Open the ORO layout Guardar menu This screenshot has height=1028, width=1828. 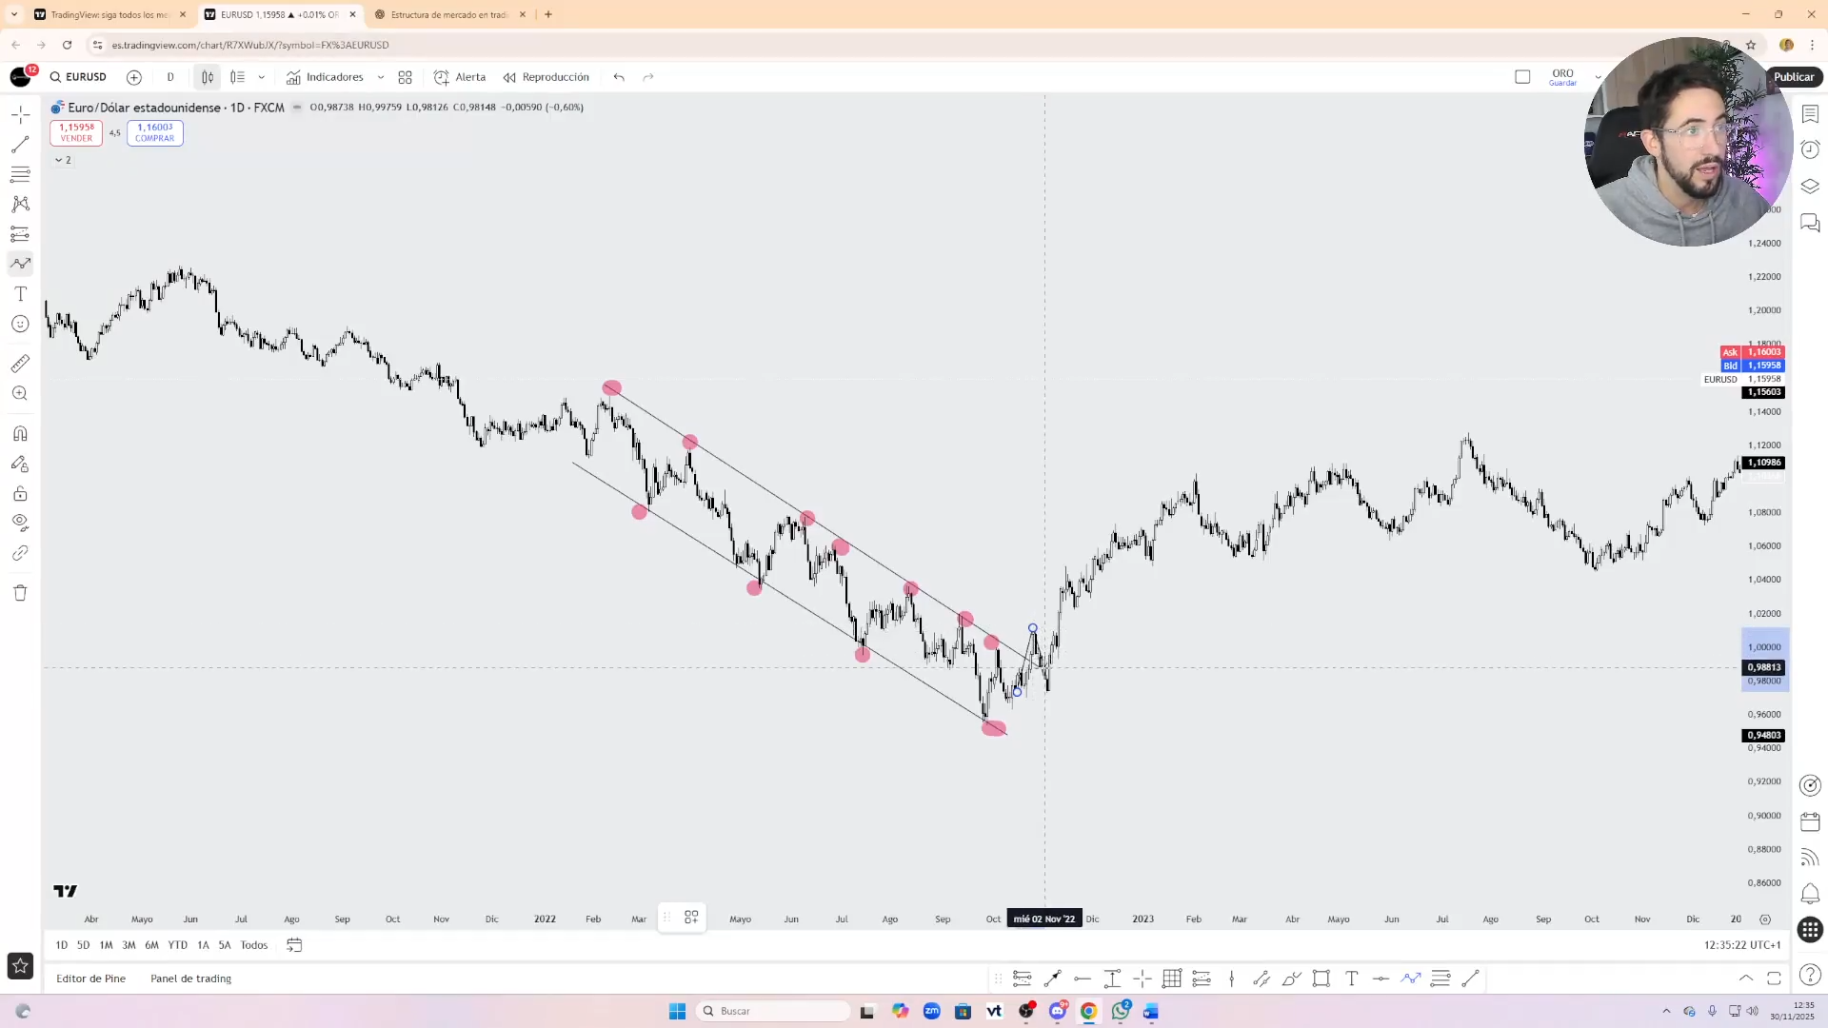(x=1562, y=77)
